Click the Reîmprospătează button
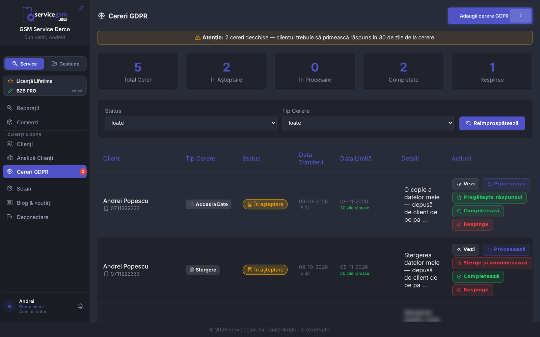Screen dimensions: 540x337 (x=492, y=123)
